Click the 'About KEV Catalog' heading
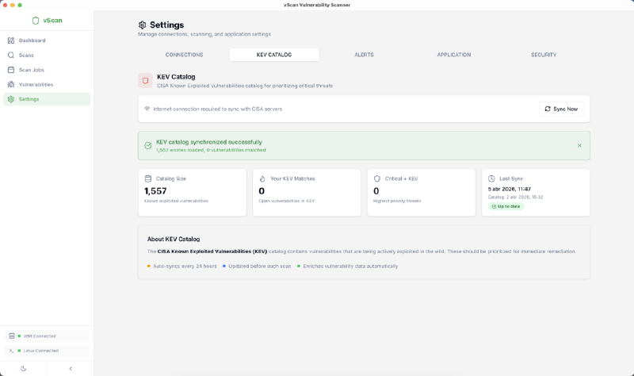Screen dimensions: 634x376 (174, 240)
